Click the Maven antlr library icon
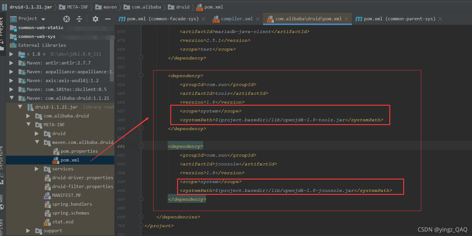This screenshot has height=236, width=472. [x=22, y=63]
